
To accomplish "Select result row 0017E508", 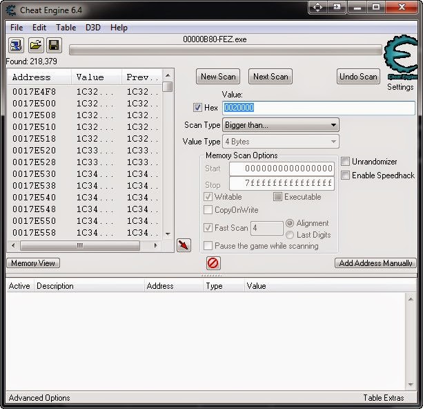I will click(86, 115).
